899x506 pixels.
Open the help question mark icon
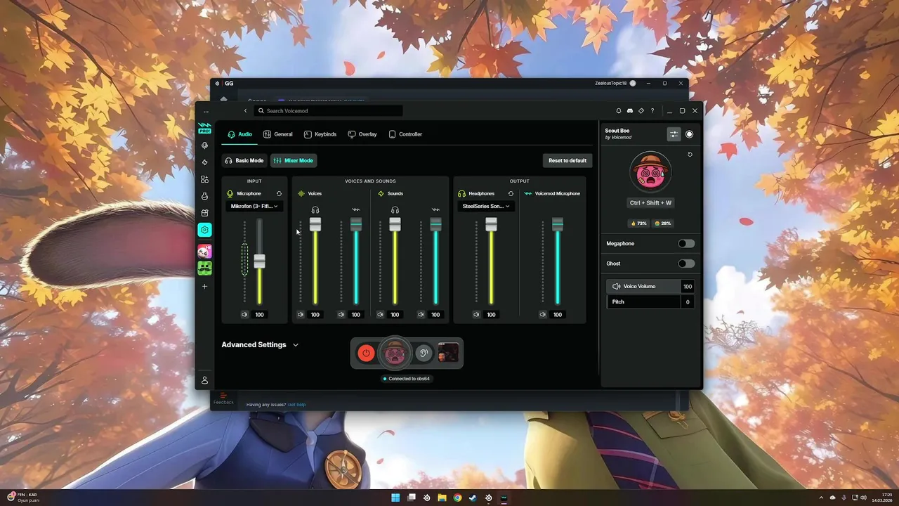coord(652,111)
